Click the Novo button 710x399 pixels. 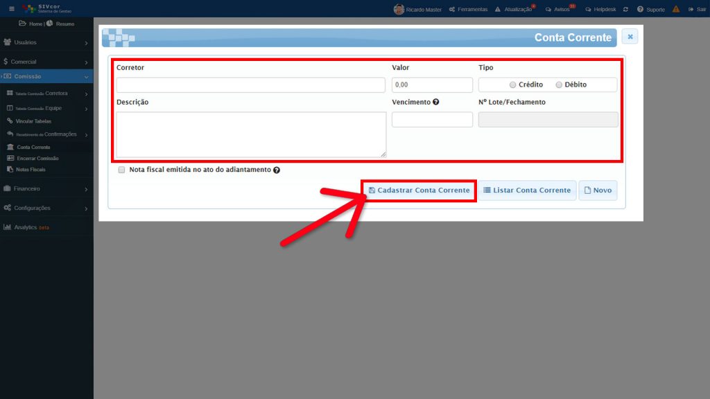(598, 190)
